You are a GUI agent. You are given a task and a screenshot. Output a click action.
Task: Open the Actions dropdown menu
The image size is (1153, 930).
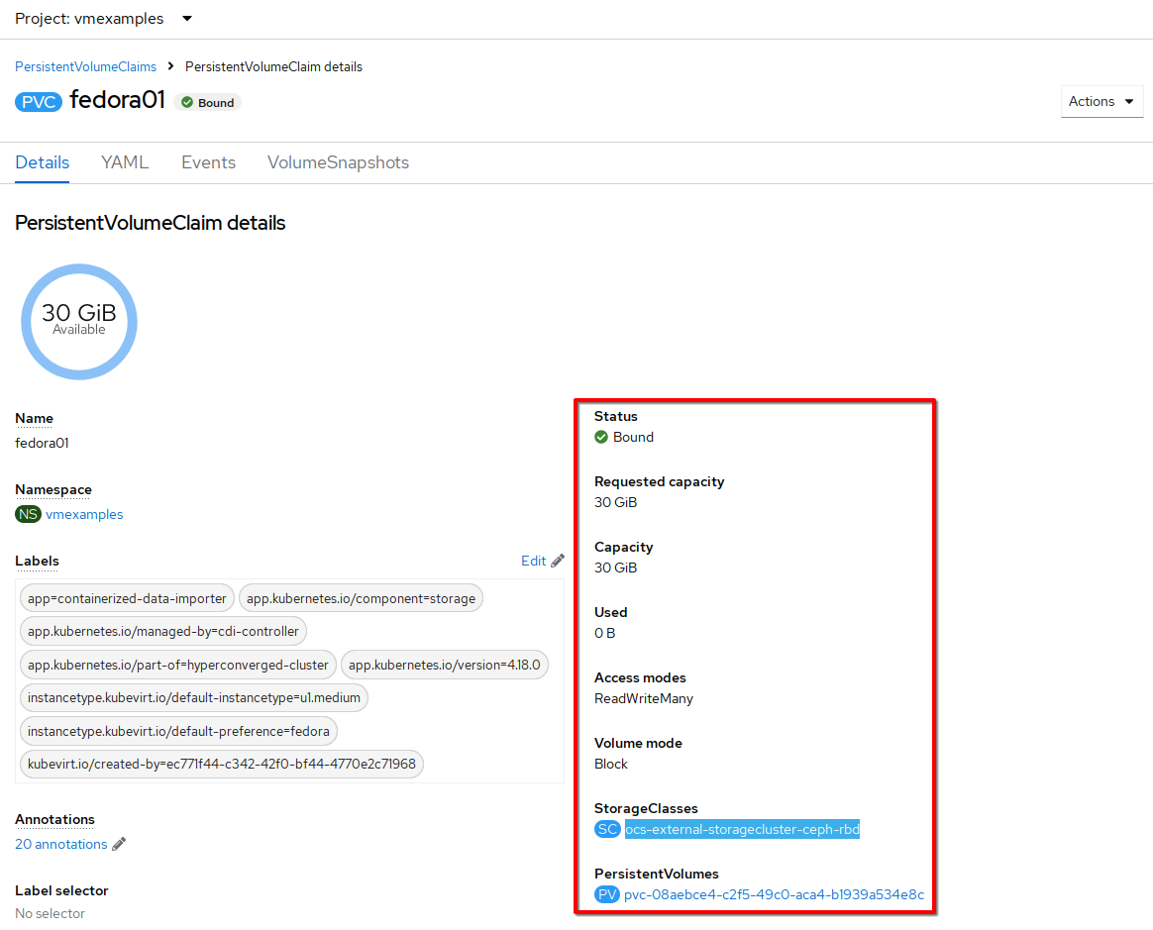(x=1101, y=101)
